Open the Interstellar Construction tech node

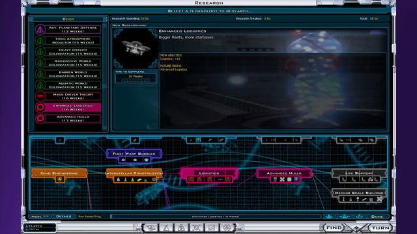coord(134,174)
